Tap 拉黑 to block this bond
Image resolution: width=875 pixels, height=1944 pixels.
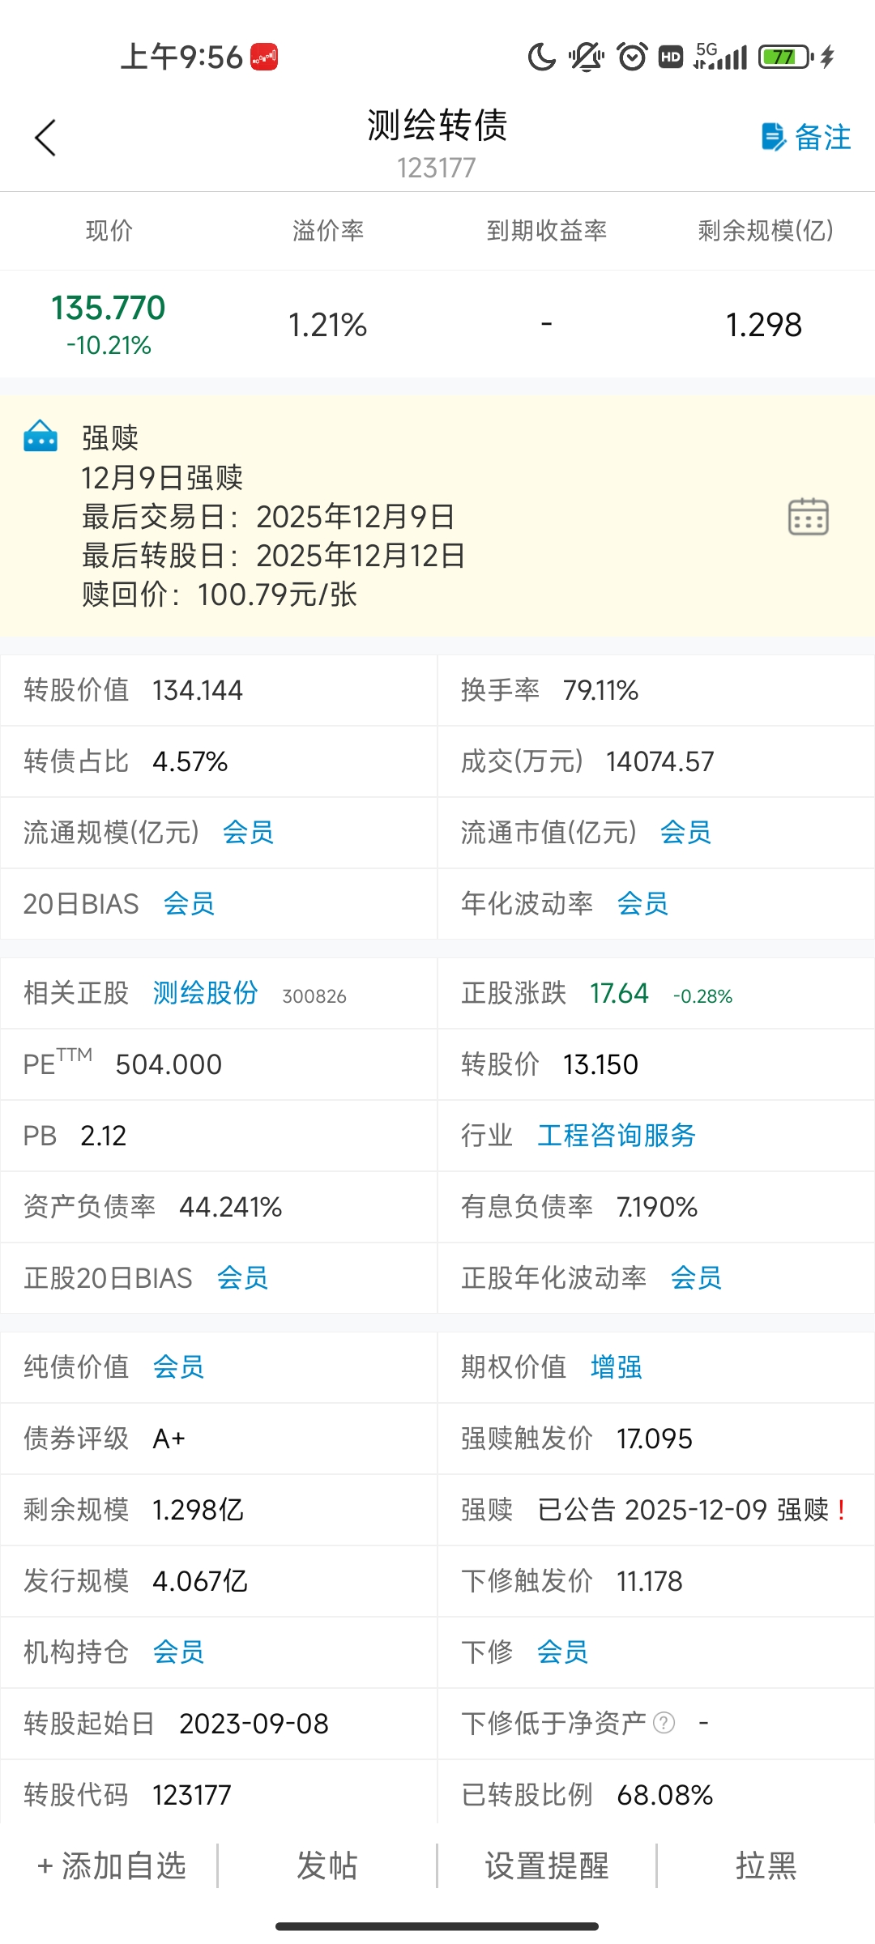coord(766,1865)
